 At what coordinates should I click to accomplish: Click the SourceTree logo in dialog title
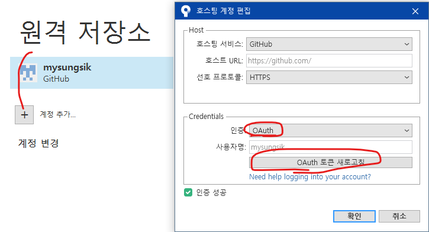click(186, 11)
